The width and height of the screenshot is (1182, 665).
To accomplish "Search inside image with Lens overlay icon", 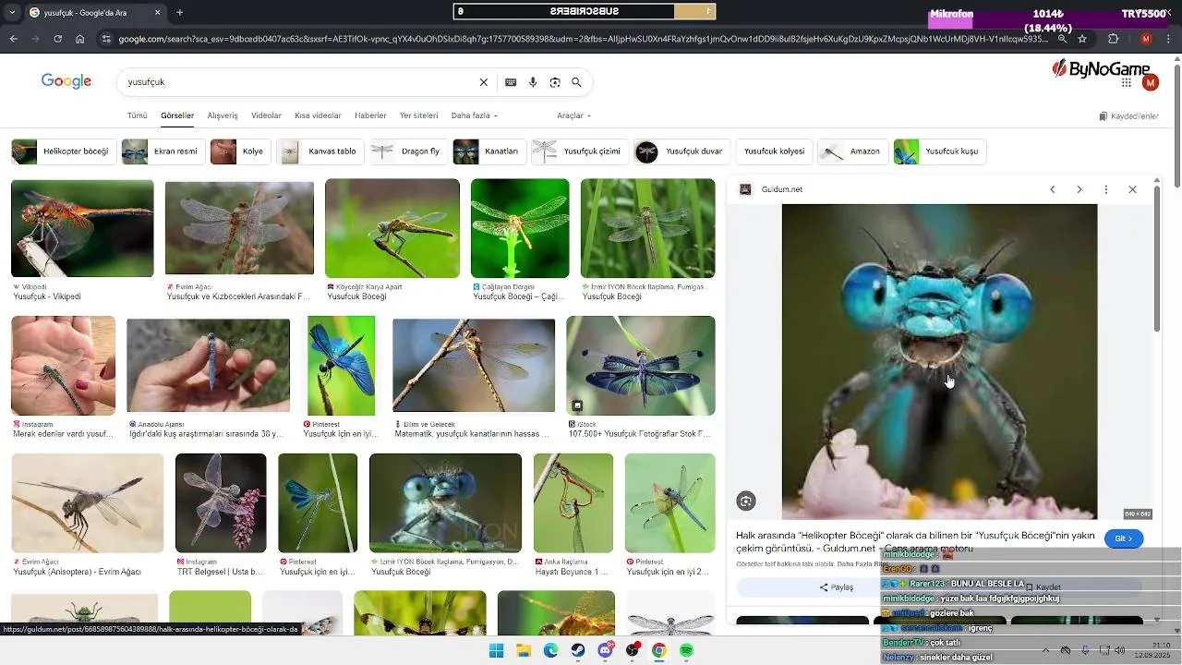I will pyautogui.click(x=746, y=502).
